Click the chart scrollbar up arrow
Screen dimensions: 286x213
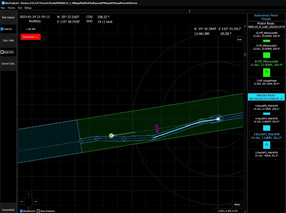coord(245,27)
